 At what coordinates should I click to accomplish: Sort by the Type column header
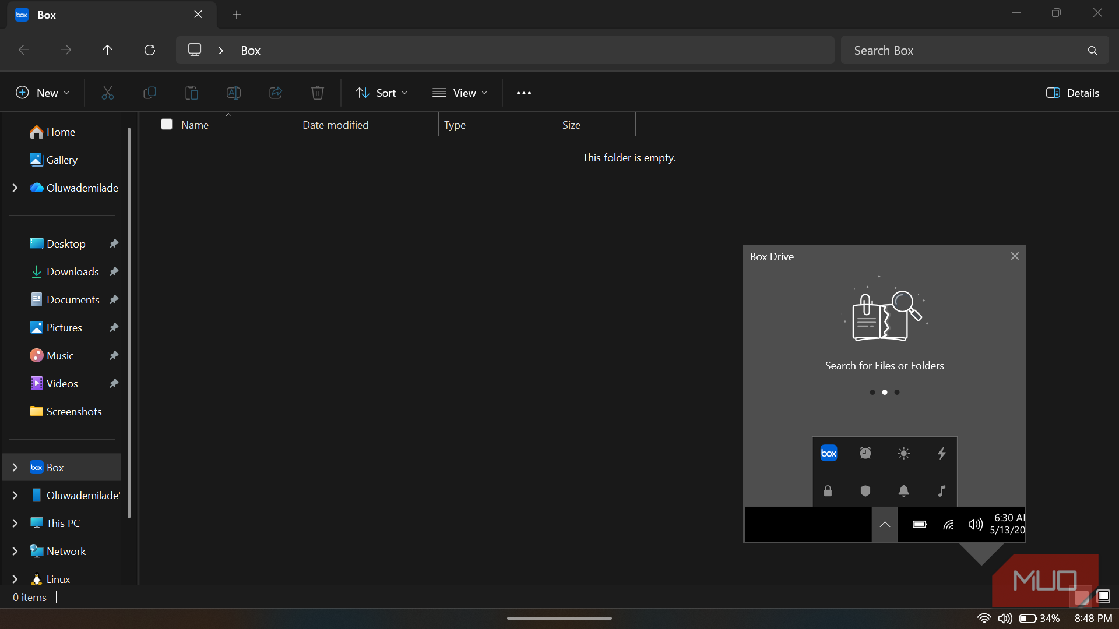click(x=498, y=125)
